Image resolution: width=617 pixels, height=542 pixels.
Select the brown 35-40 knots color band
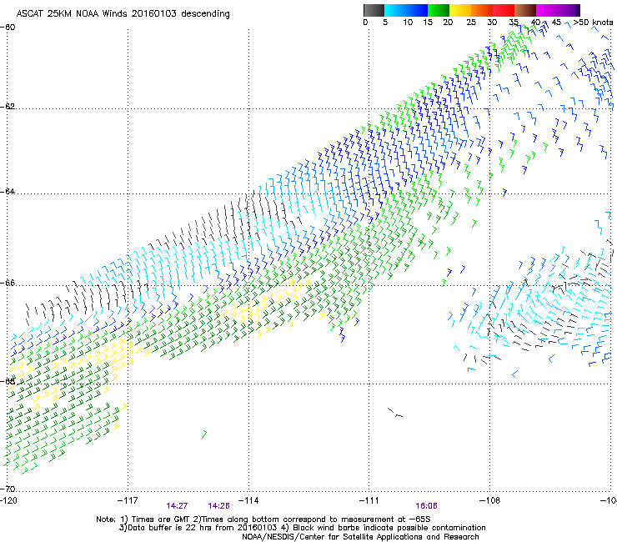[525, 10]
